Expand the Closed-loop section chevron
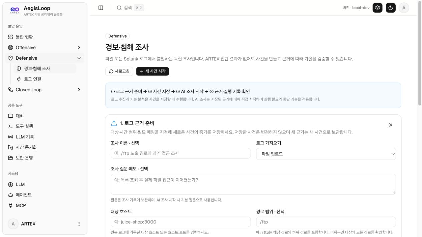The image size is (422, 237). (x=79, y=90)
